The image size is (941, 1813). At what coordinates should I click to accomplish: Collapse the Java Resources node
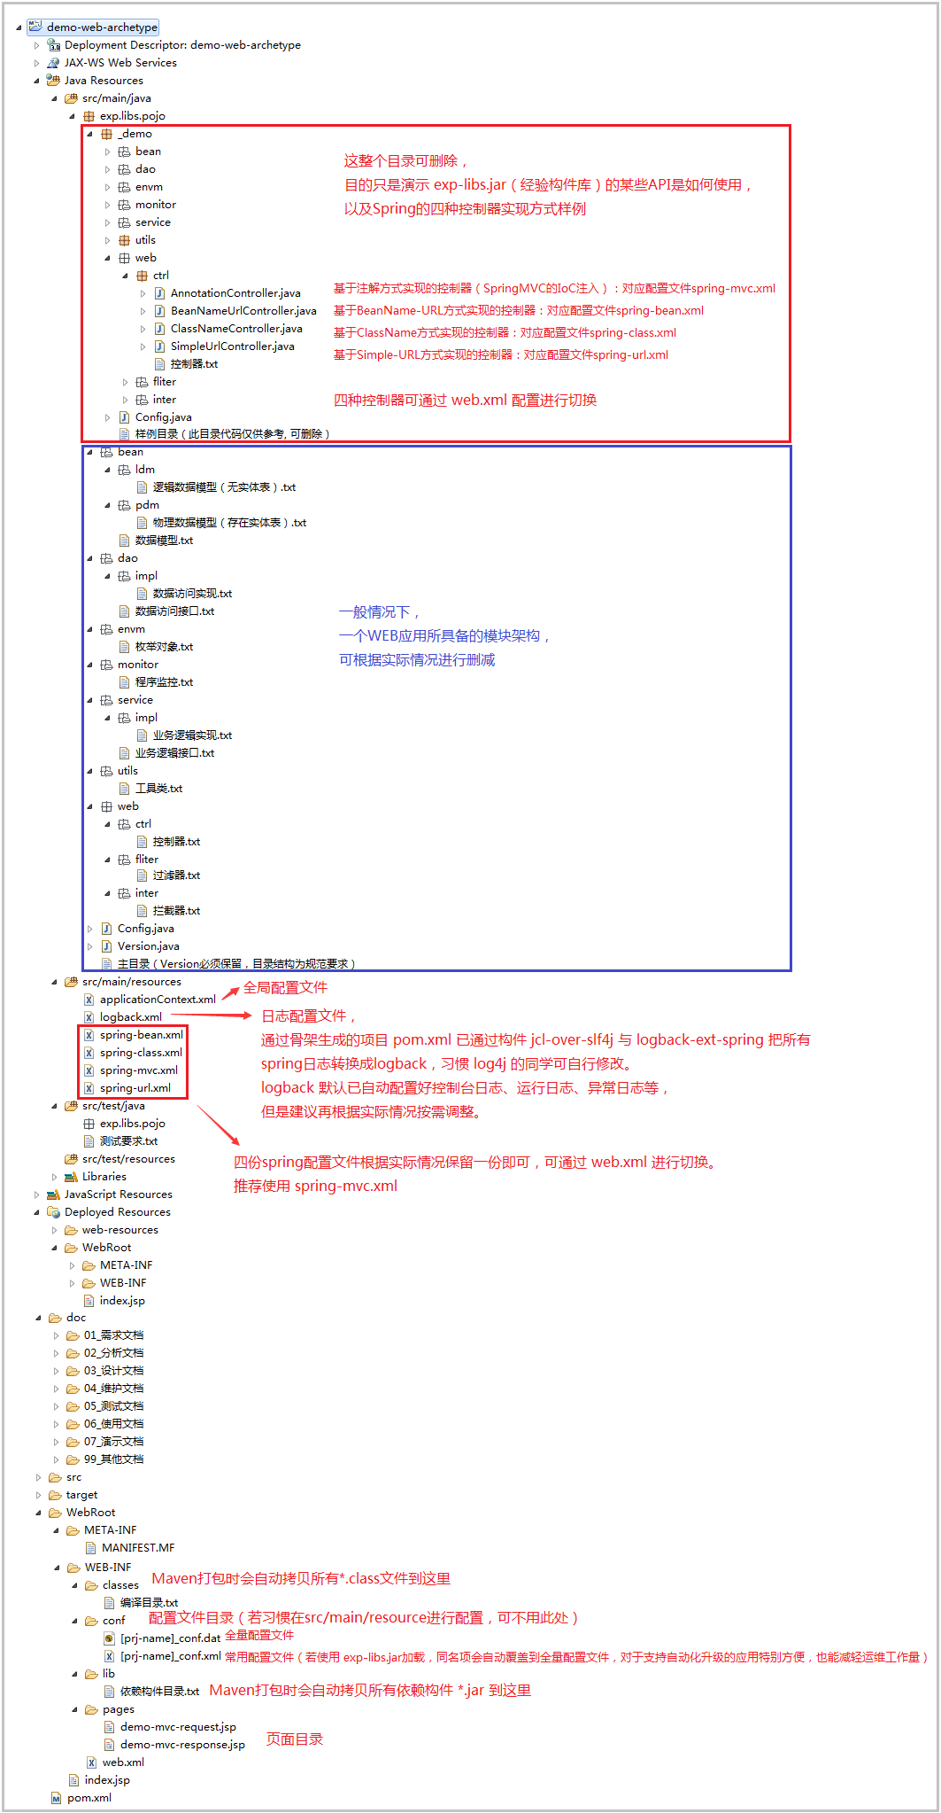click(36, 81)
